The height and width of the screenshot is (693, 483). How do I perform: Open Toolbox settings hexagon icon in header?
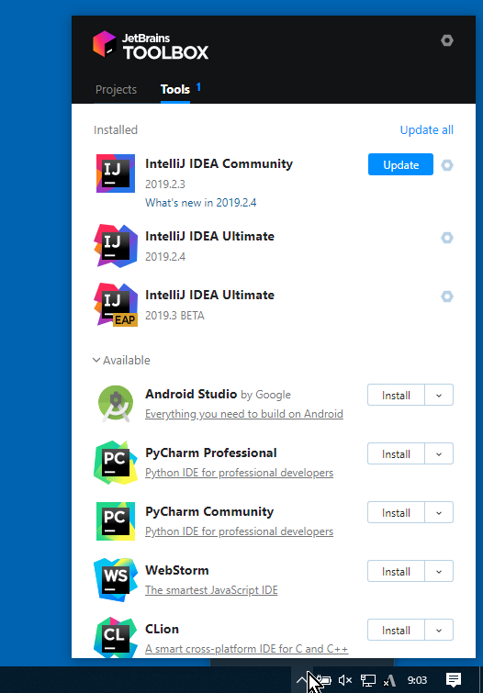pyautogui.click(x=447, y=40)
